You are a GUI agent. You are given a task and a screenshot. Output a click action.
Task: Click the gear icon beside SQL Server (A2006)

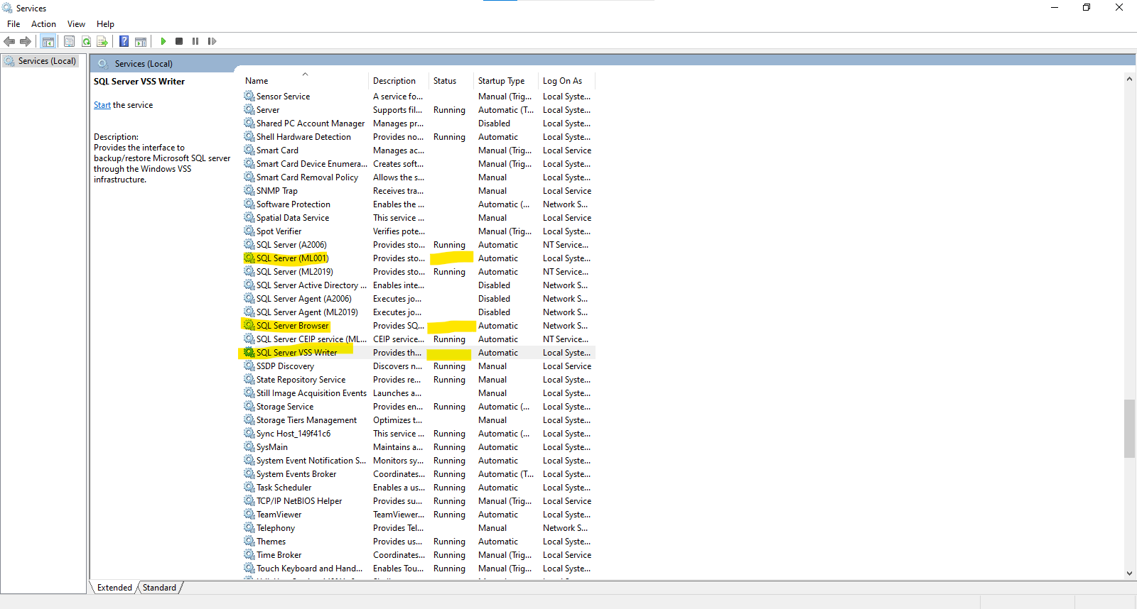click(x=249, y=244)
